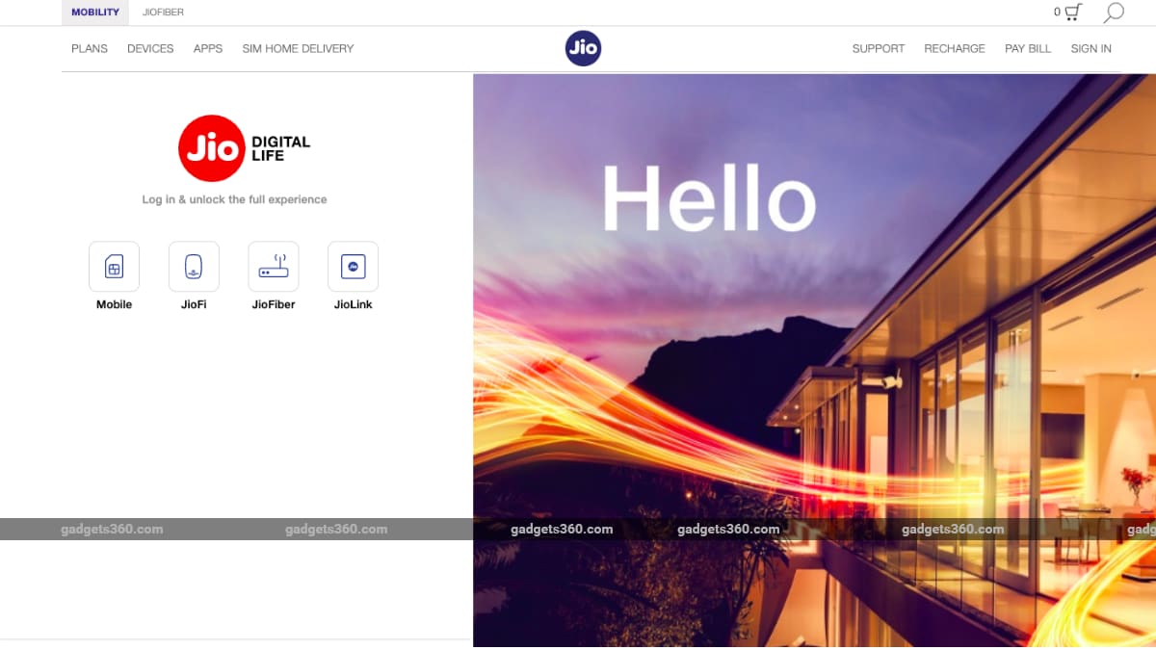1156x650 pixels.
Task: Click the large Hello banner text
Action: coord(709,198)
